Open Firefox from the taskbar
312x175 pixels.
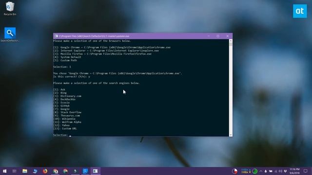click(x=45, y=171)
